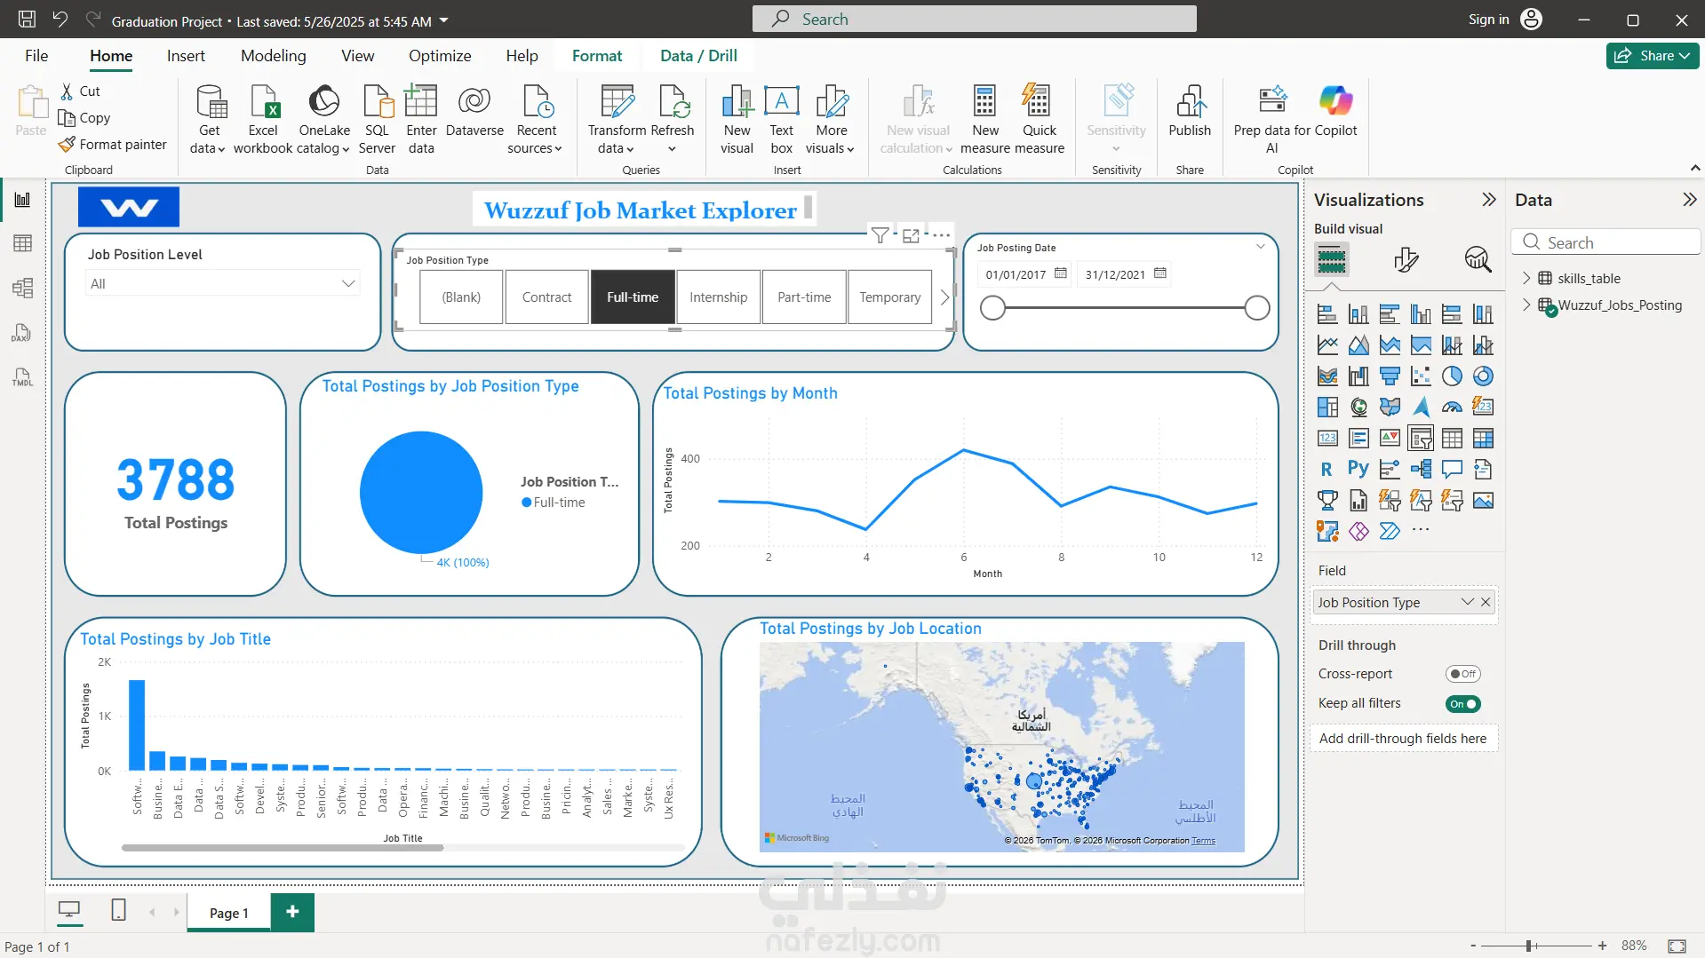Viewport: 1705px width, 958px height.
Task: Open the Report view in left sidebar
Action: [x=22, y=200]
